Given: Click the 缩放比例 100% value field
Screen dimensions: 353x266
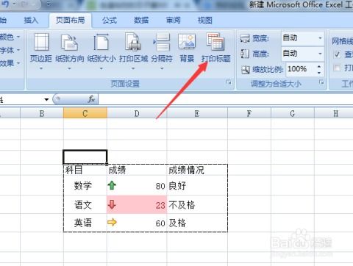Looking at the screenshot, I should tap(301, 70).
